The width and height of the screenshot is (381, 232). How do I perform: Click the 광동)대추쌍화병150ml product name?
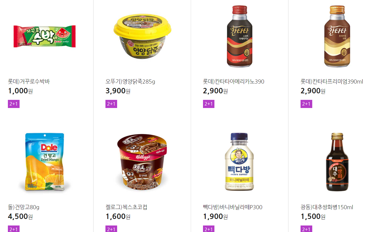[x=327, y=207]
